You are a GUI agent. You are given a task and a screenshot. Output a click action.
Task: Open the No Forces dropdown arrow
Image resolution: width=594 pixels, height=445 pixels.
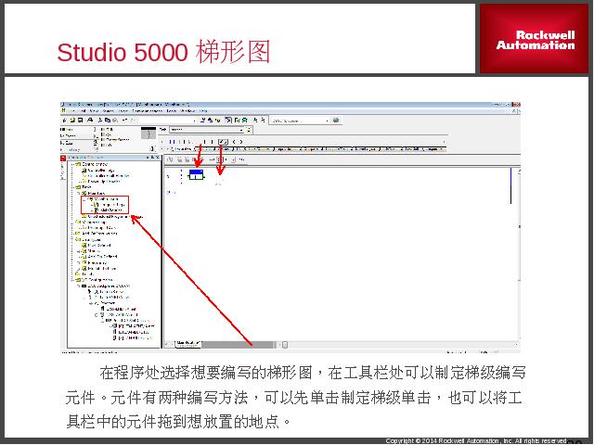95,135
